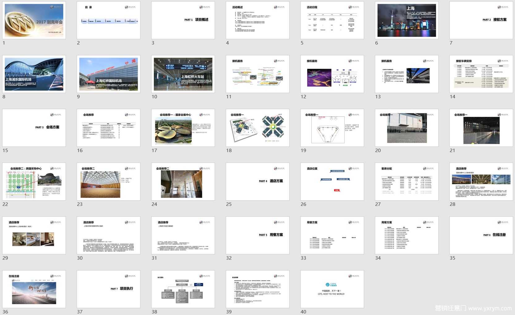Select slide 5 '活动日程' thumbnail
The height and width of the screenshot is (315, 515).
click(x=332, y=20)
